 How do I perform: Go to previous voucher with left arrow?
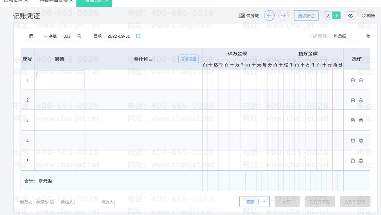click(x=269, y=16)
